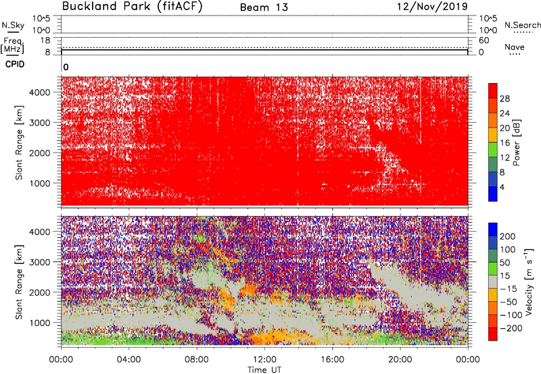Click the '200' tick on the Velocity bar

coord(508,236)
